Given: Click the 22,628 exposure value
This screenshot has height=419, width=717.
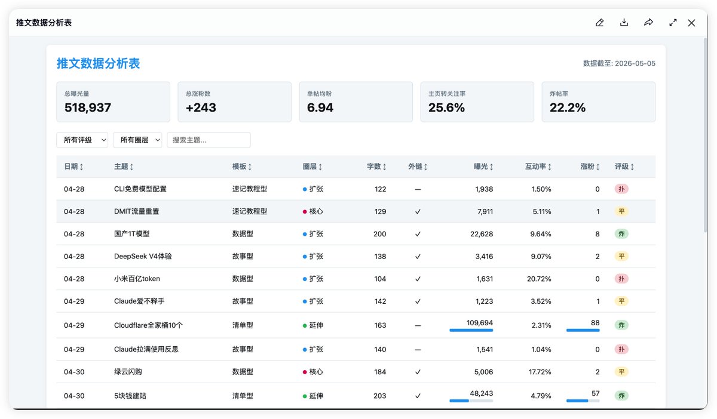Looking at the screenshot, I should [x=482, y=234].
